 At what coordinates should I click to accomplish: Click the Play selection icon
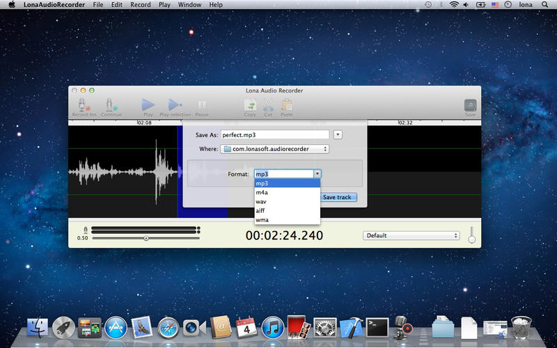tap(175, 105)
